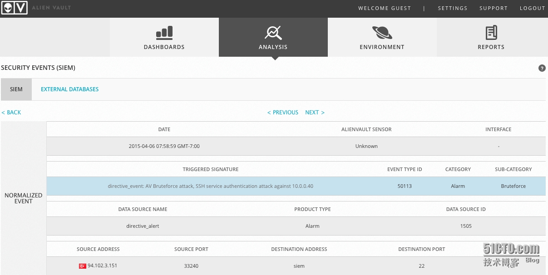Click source address 94.102.3.151
Image resolution: width=548 pixels, height=275 pixels.
coord(102,266)
